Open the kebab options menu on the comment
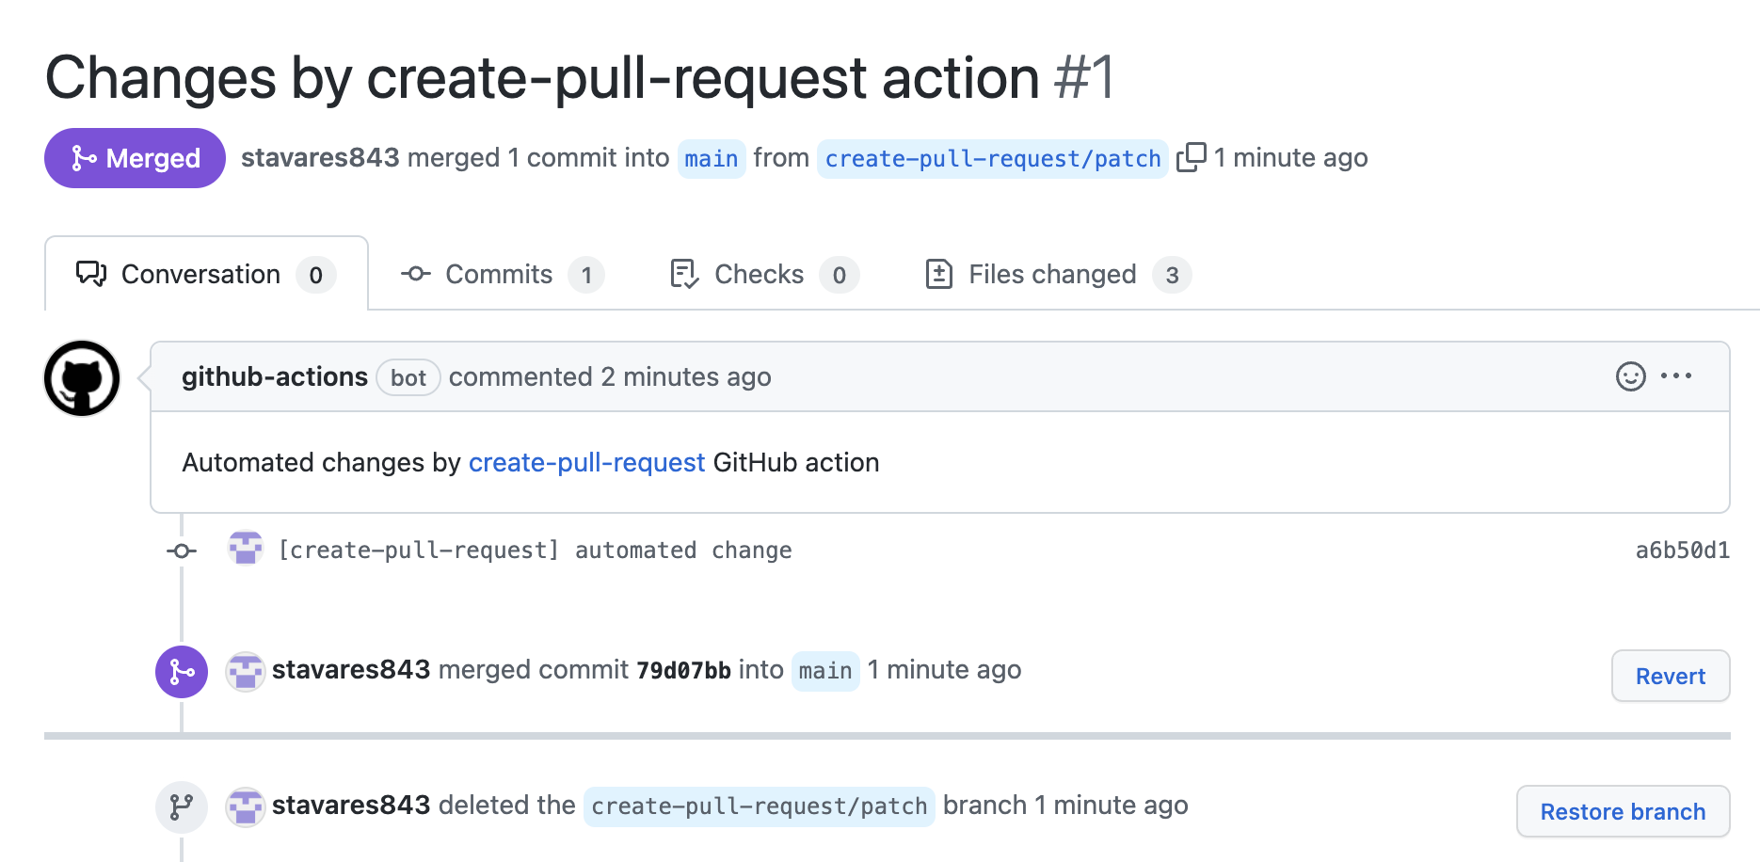The image size is (1760, 862). click(1677, 376)
